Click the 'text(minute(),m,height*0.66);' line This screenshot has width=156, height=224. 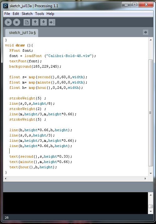41,162
